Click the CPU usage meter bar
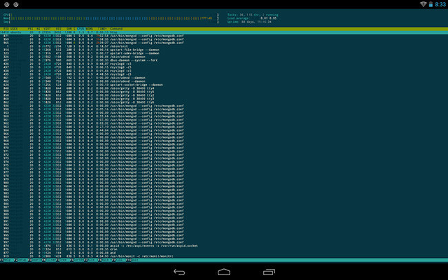This screenshot has width=448, height=280. [x=111, y=14]
